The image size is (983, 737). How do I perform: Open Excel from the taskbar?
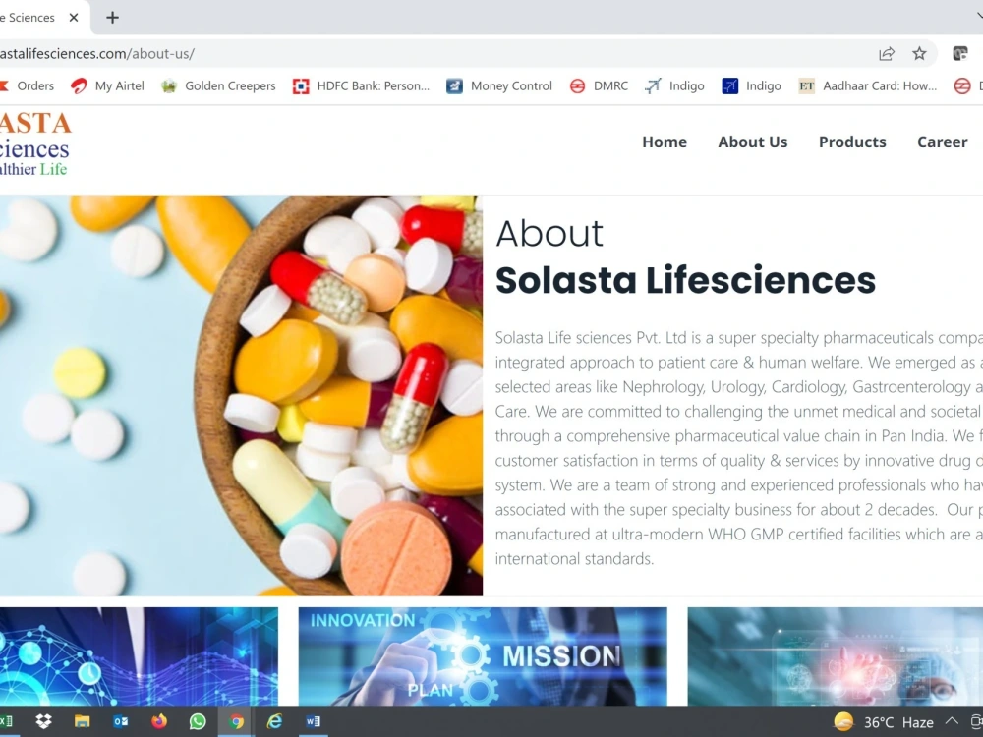coord(6,721)
